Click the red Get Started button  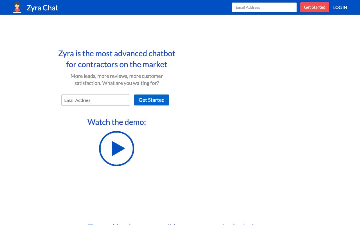pos(314,7)
